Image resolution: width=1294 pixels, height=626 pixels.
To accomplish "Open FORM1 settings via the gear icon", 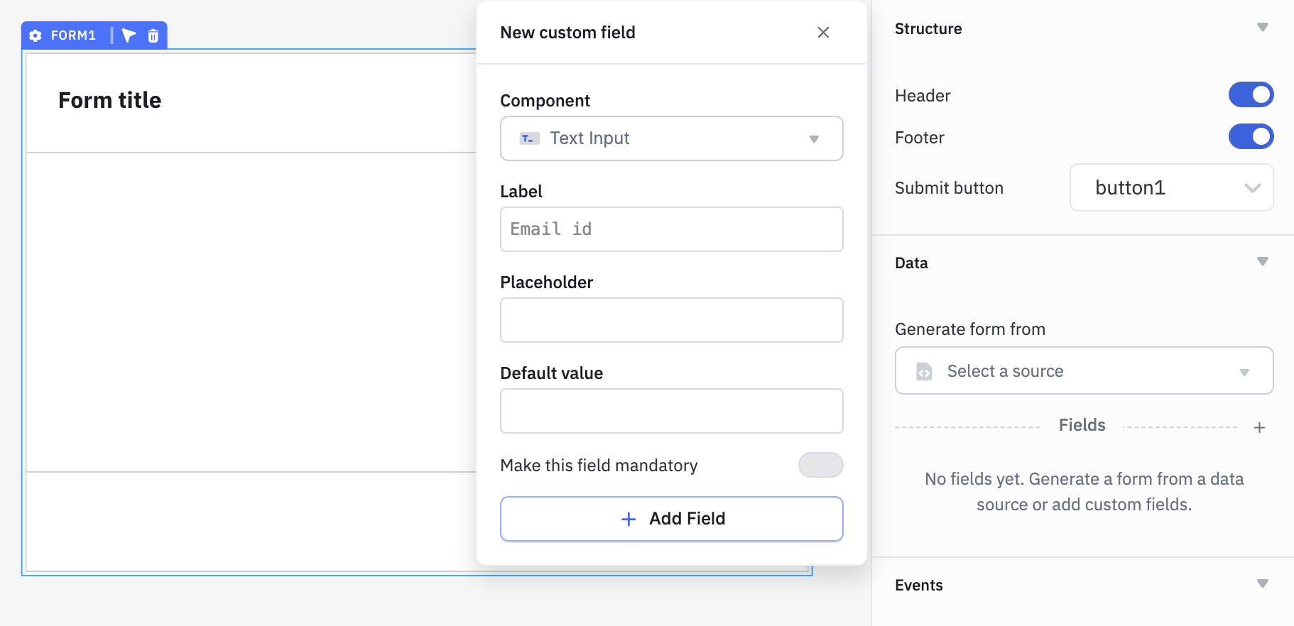I will click(35, 35).
